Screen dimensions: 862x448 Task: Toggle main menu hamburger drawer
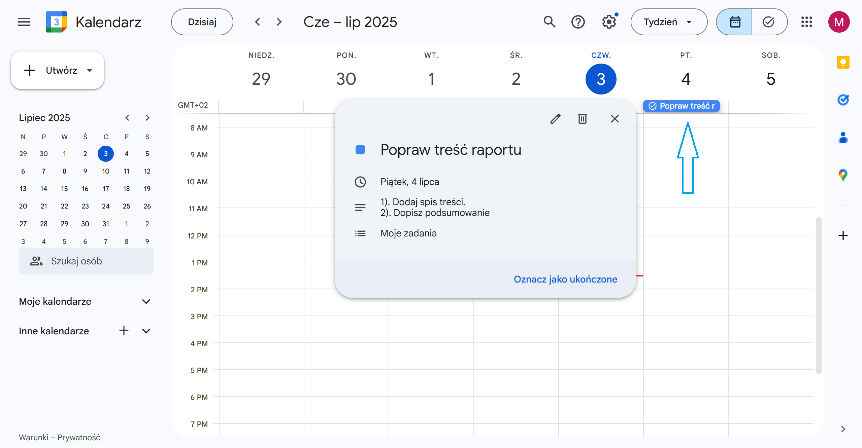(x=24, y=22)
